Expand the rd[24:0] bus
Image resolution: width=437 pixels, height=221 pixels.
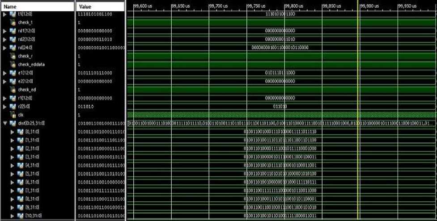tap(5, 48)
